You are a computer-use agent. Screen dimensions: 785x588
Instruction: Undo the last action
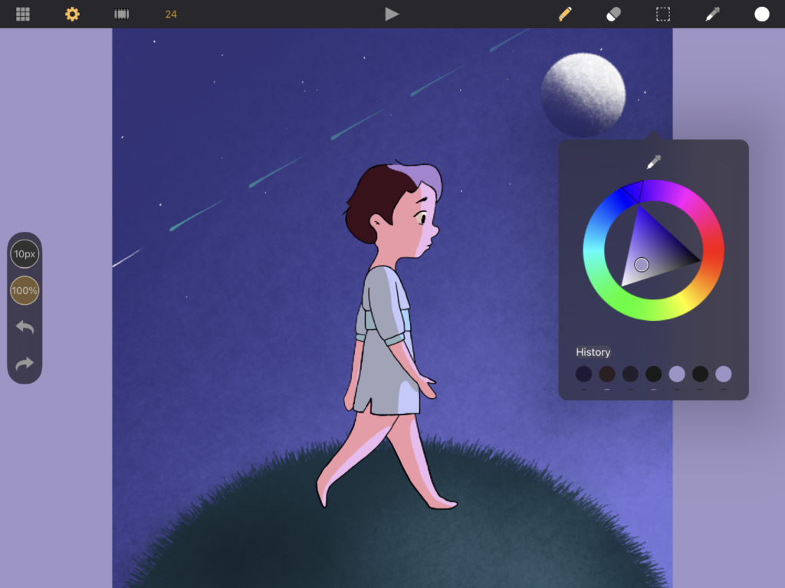pyautogui.click(x=25, y=328)
